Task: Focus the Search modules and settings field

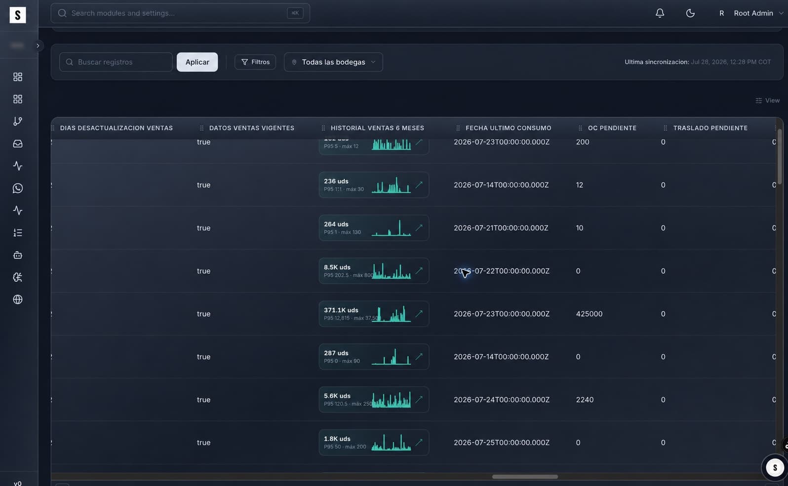Action: click(x=180, y=13)
